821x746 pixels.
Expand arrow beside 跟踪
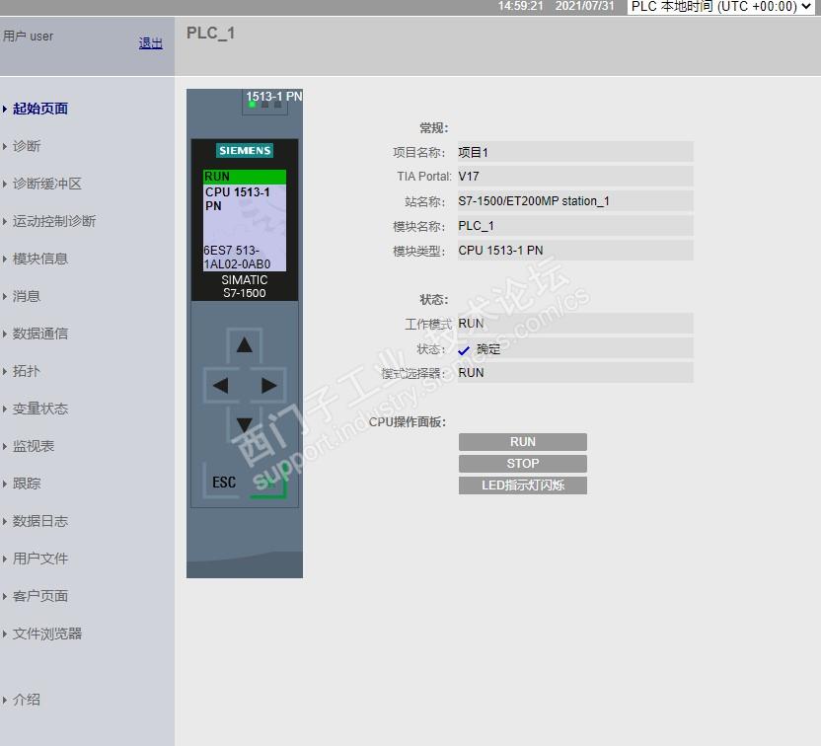5,484
